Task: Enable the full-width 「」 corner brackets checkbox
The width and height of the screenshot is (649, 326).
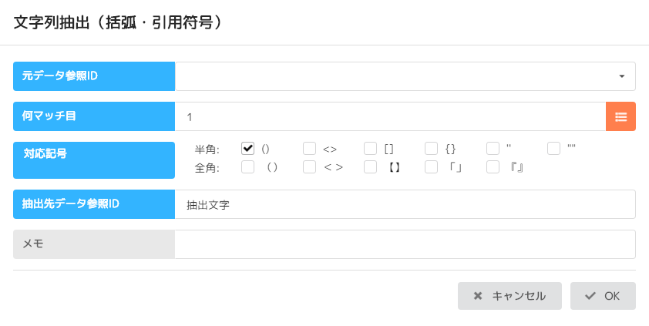Action: (x=432, y=166)
